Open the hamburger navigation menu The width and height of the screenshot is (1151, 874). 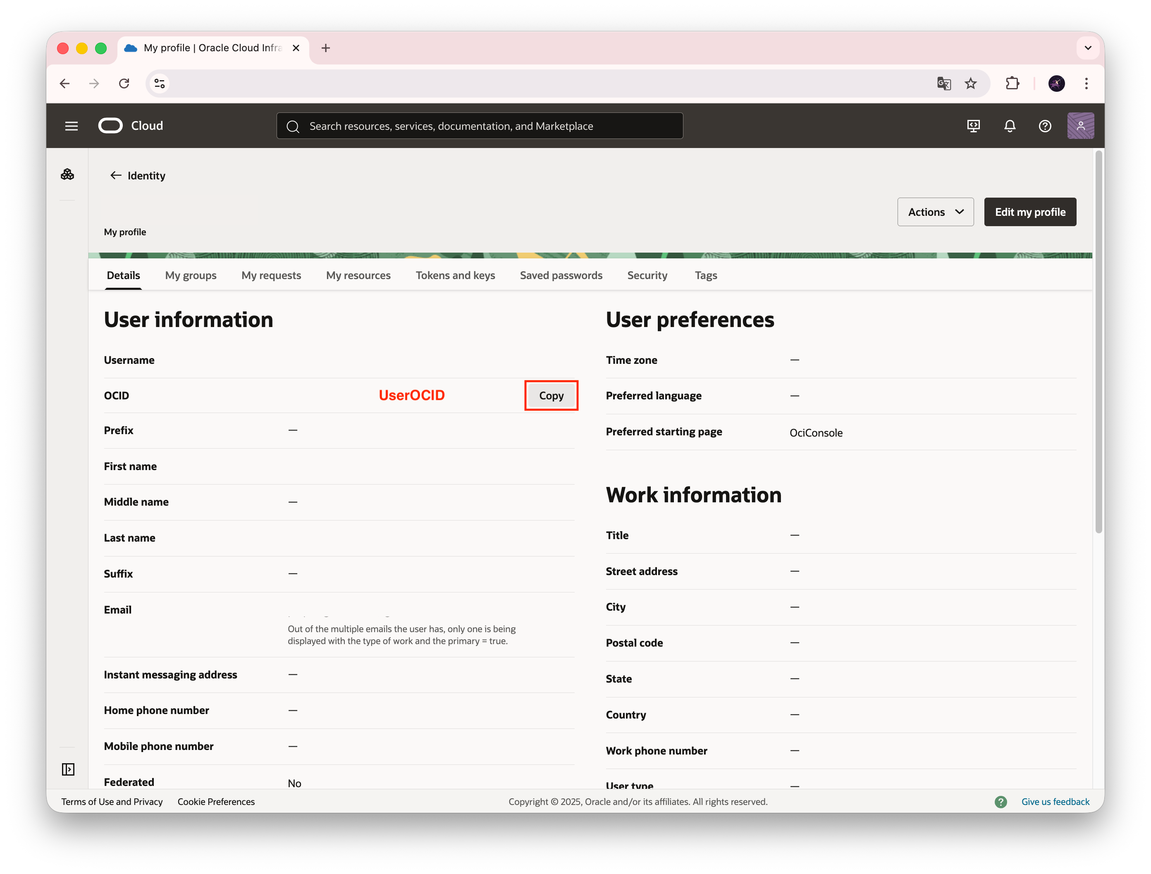[71, 126]
